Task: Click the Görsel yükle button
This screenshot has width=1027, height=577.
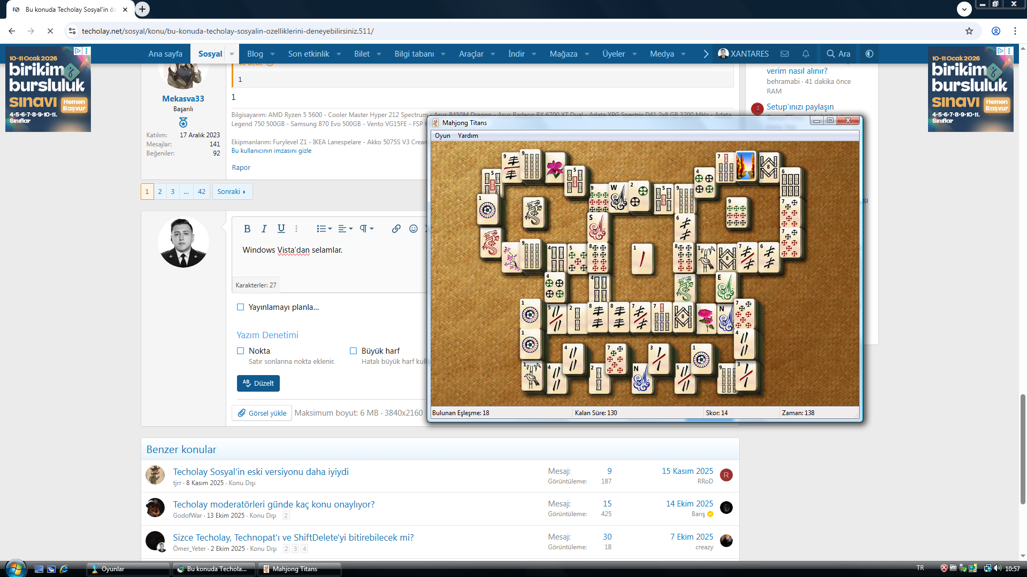Action: click(x=262, y=413)
